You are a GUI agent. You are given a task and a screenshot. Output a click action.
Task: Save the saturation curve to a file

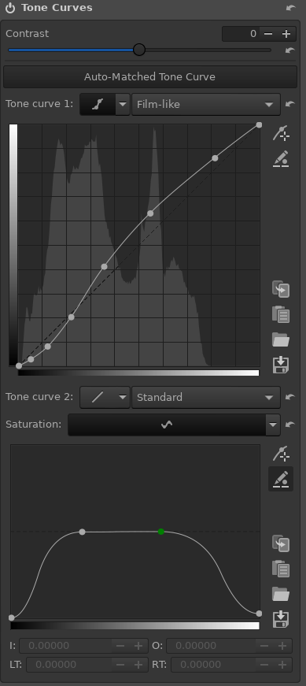pos(281,619)
